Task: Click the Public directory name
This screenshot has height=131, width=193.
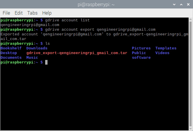Action: coord(139,53)
